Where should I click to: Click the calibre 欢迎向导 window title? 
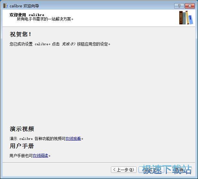tap(24, 6)
